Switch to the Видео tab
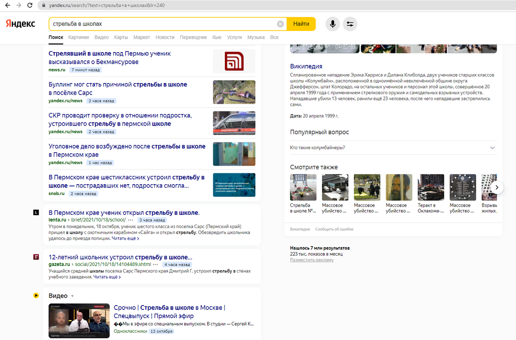The width and height of the screenshot is (516, 340). point(101,37)
